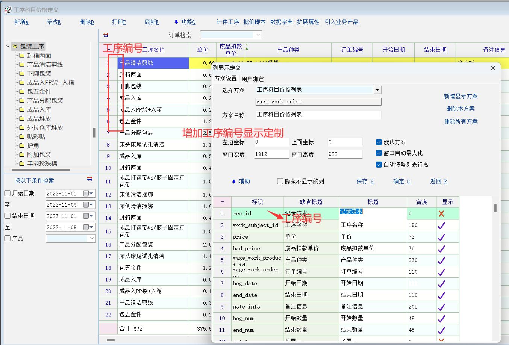Click the blue arrow 辅助 icon

(x=233, y=182)
